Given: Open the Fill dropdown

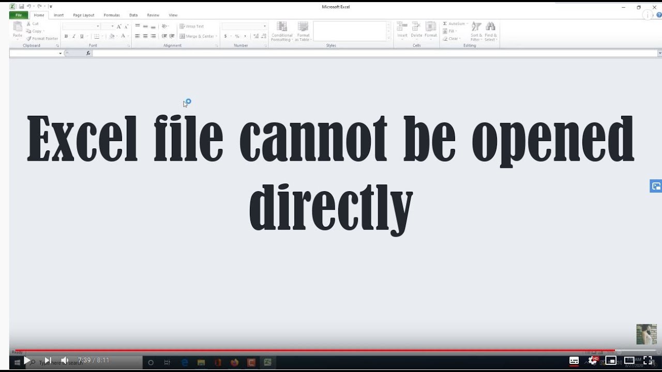Looking at the screenshot, I should 450,31.
